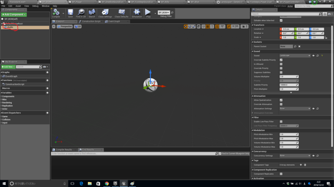Toggle grid snapping icon
Viewport: 334px width, 187px height.
tap(207, 27)
